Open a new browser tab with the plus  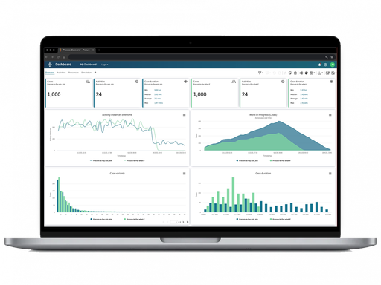click(x=99, y=50)
